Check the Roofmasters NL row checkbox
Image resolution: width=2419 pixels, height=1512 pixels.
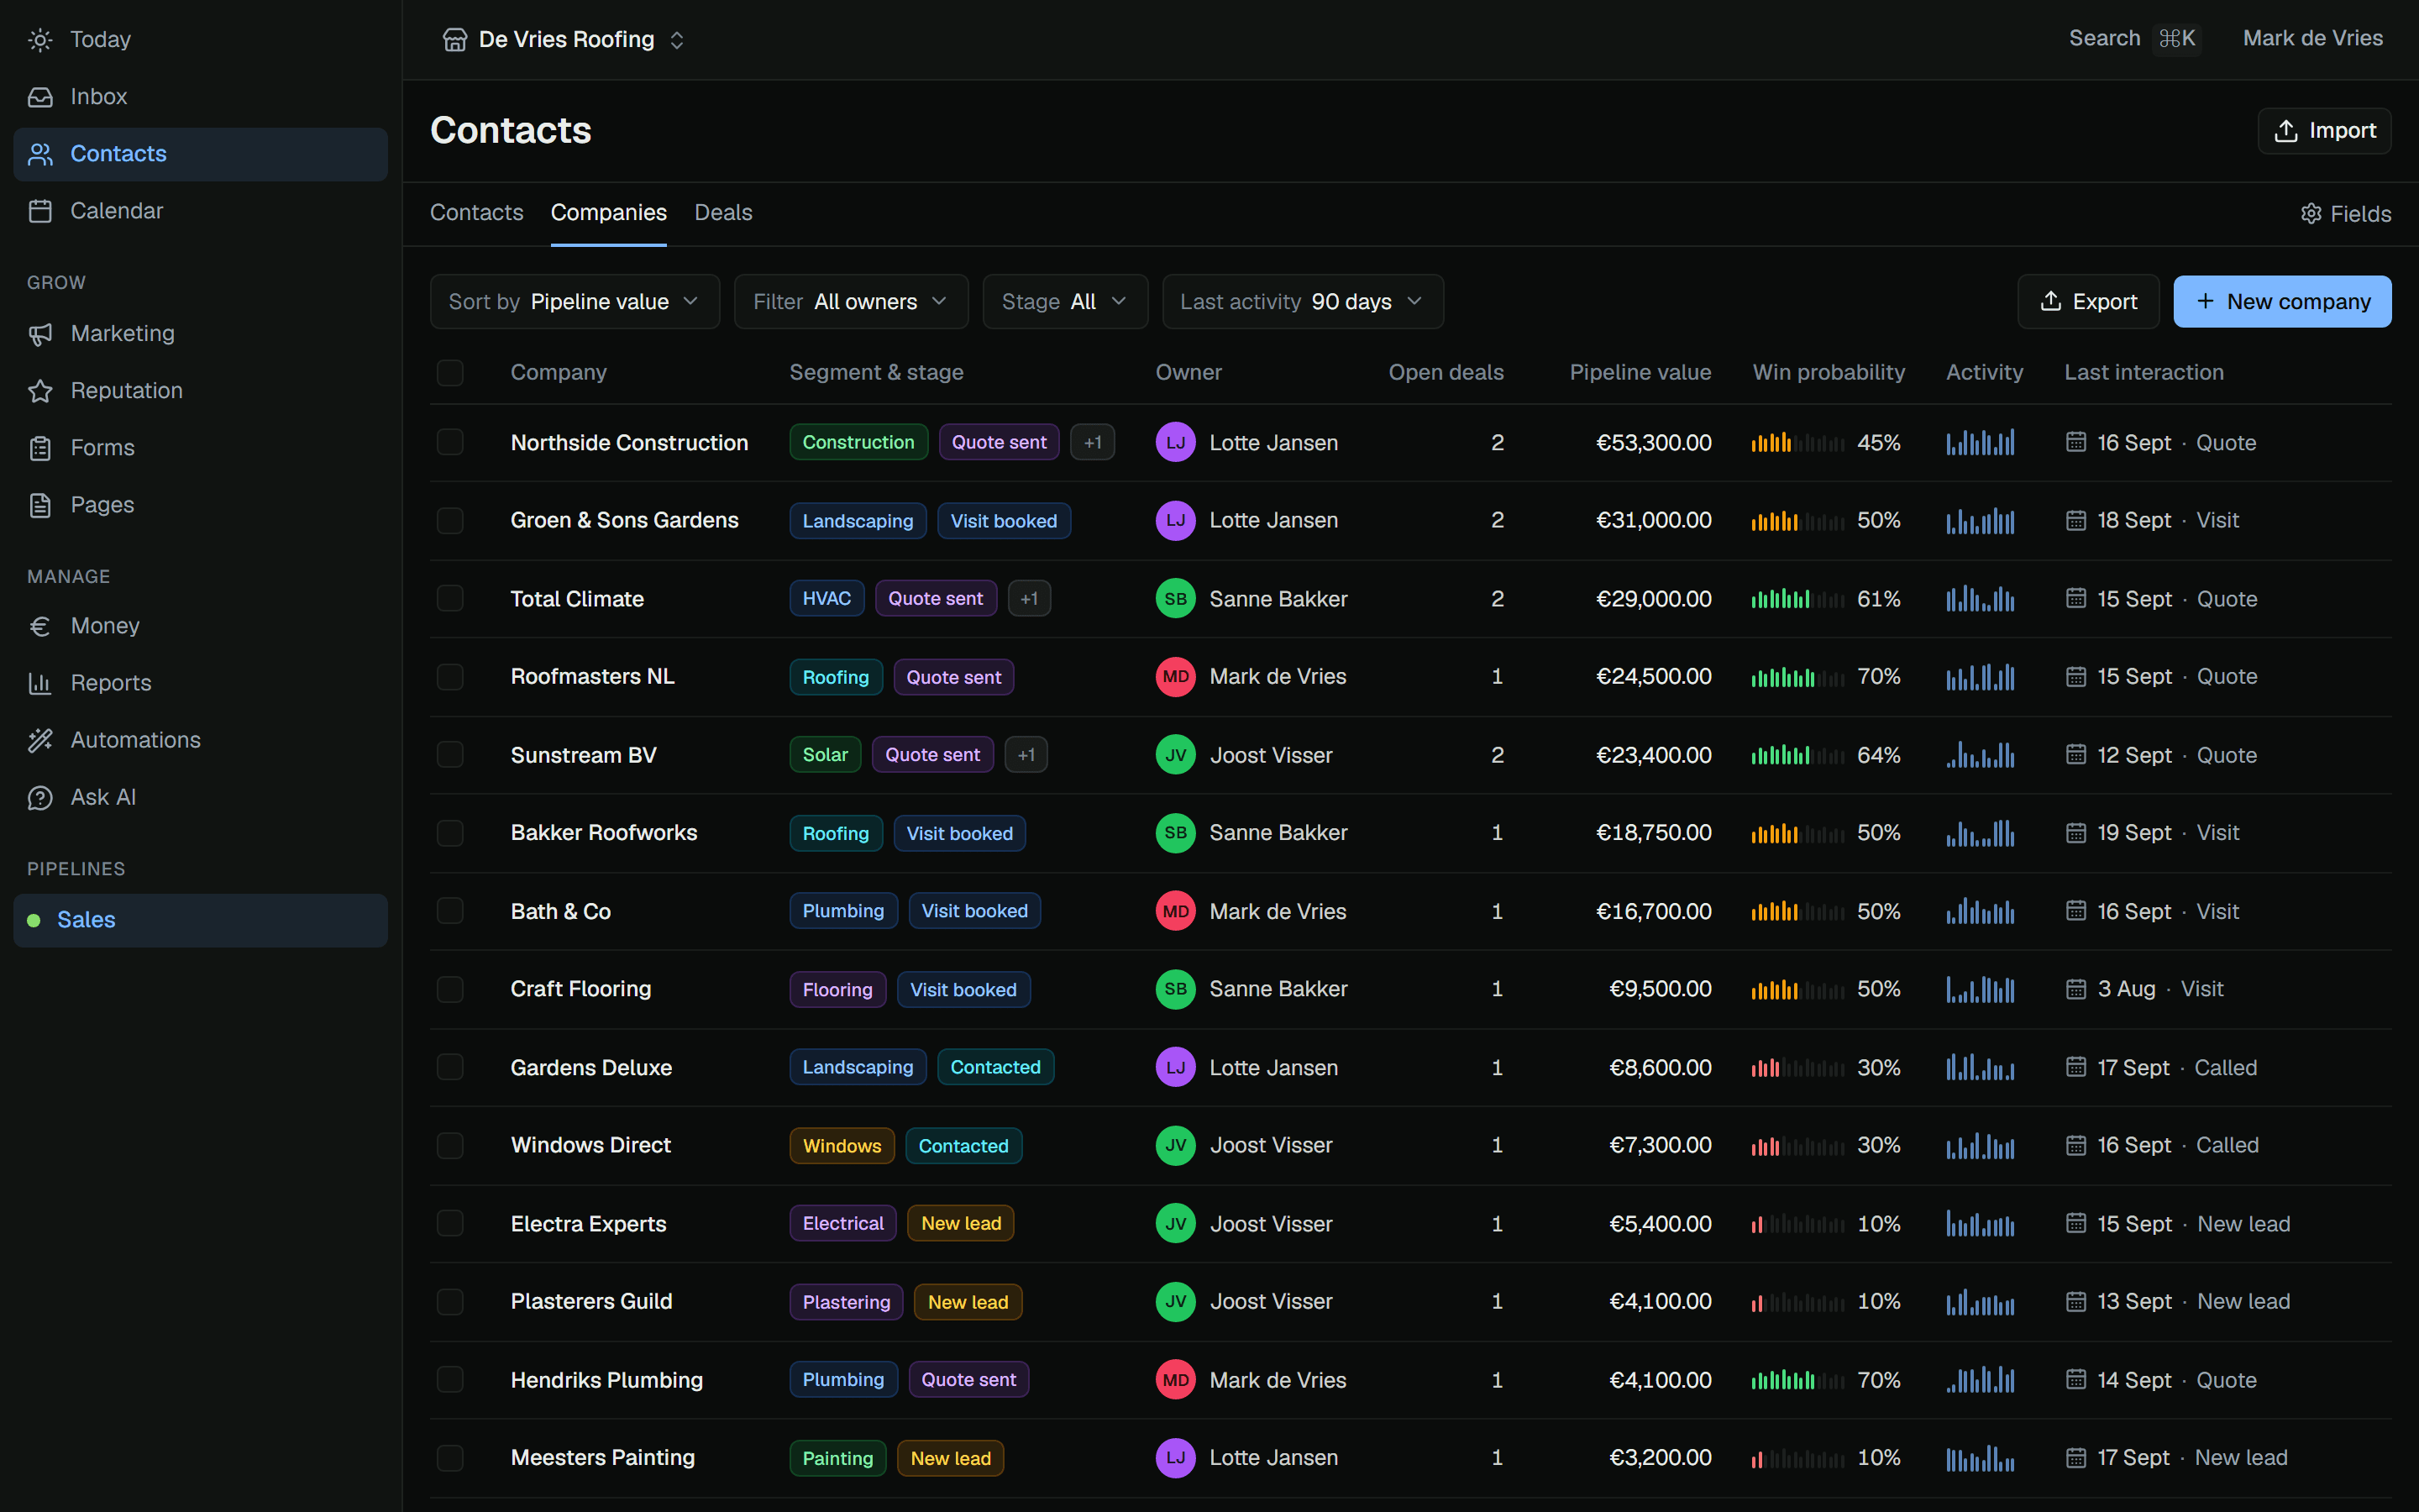coord(450,677)
